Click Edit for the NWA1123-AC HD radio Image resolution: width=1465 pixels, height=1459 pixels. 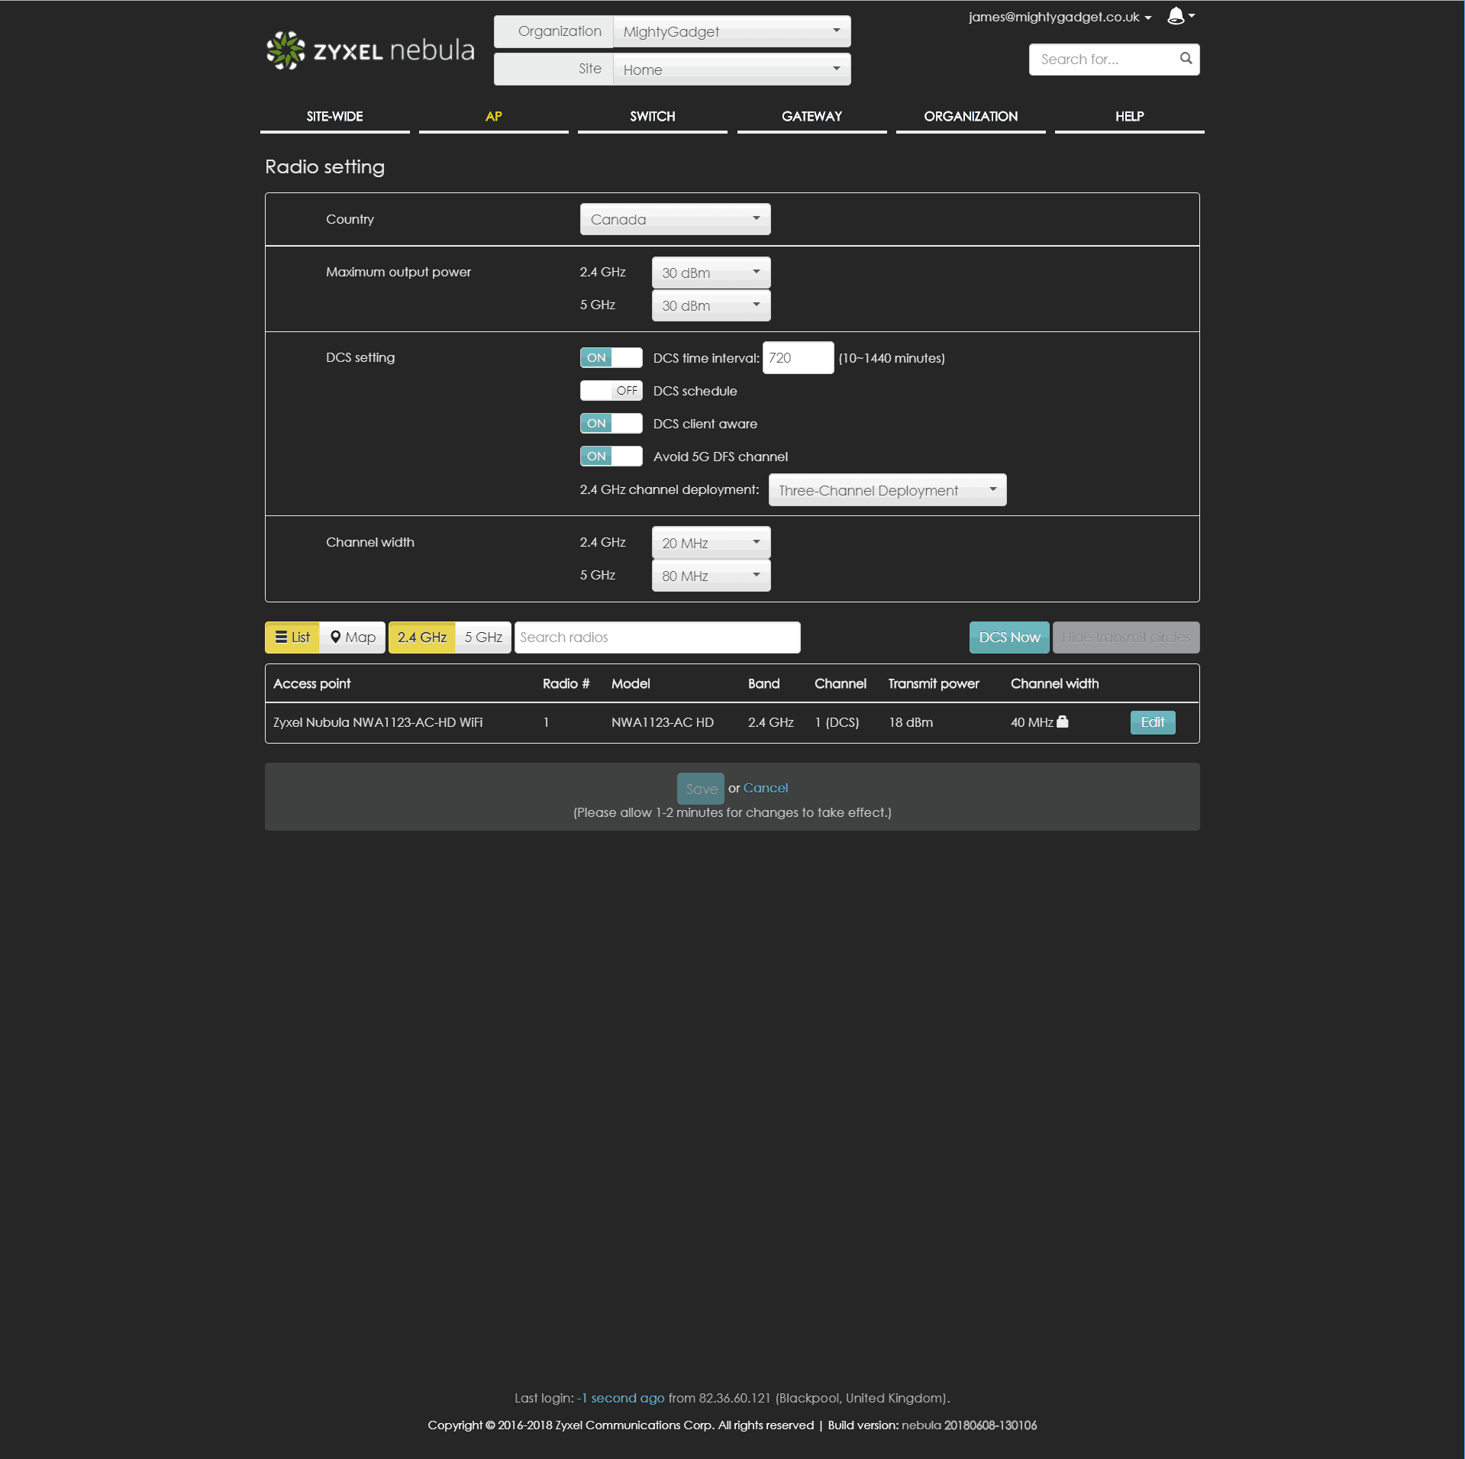click(x=1152, y=722)
